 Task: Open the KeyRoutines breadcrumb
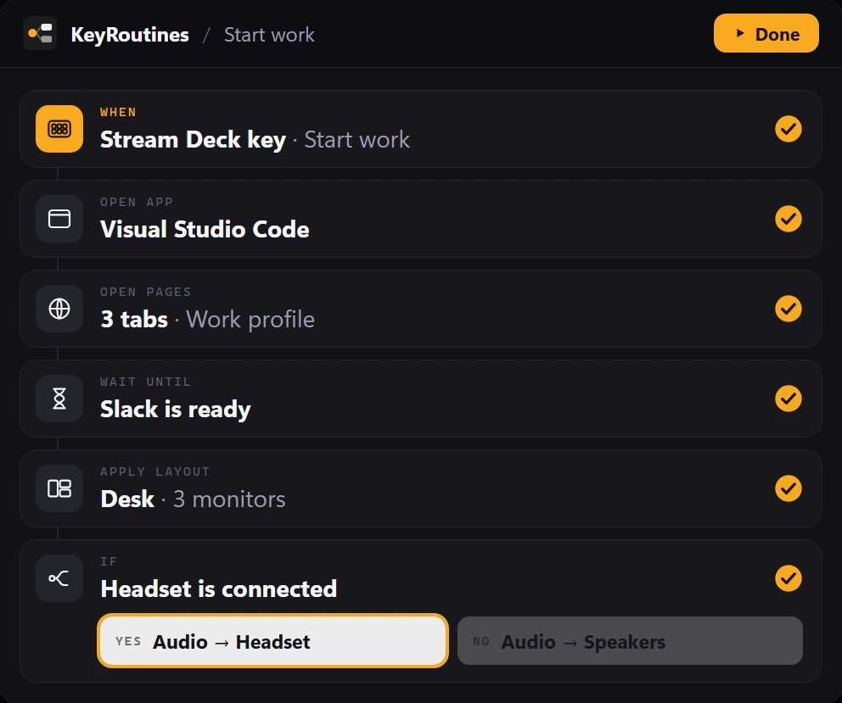130,35
